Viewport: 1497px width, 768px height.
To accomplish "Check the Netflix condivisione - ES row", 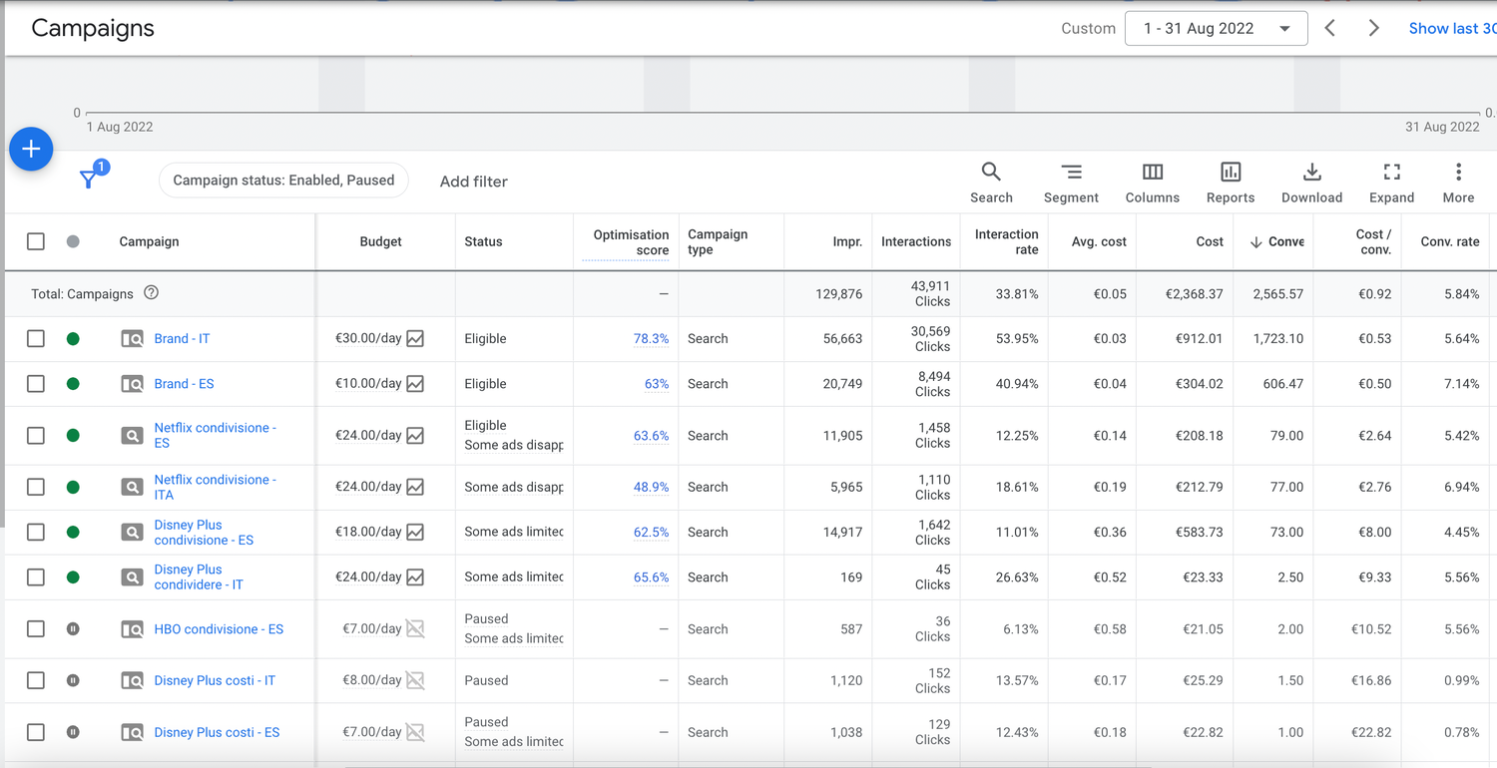I will pyautogui.click(x=36, y=436).
